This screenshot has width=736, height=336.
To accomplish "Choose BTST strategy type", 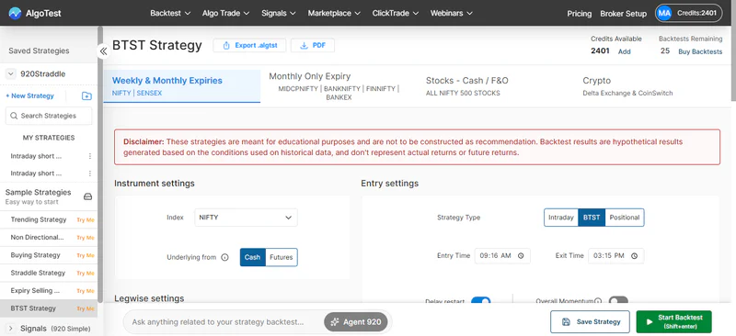I will click(x=592, y=218).
